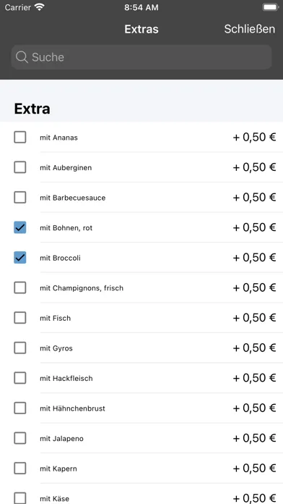
Task: Tap the Wi-Fi status icon
Action: pos(40,7)
